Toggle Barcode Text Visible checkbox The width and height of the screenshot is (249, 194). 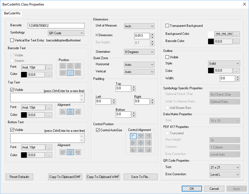12,55
